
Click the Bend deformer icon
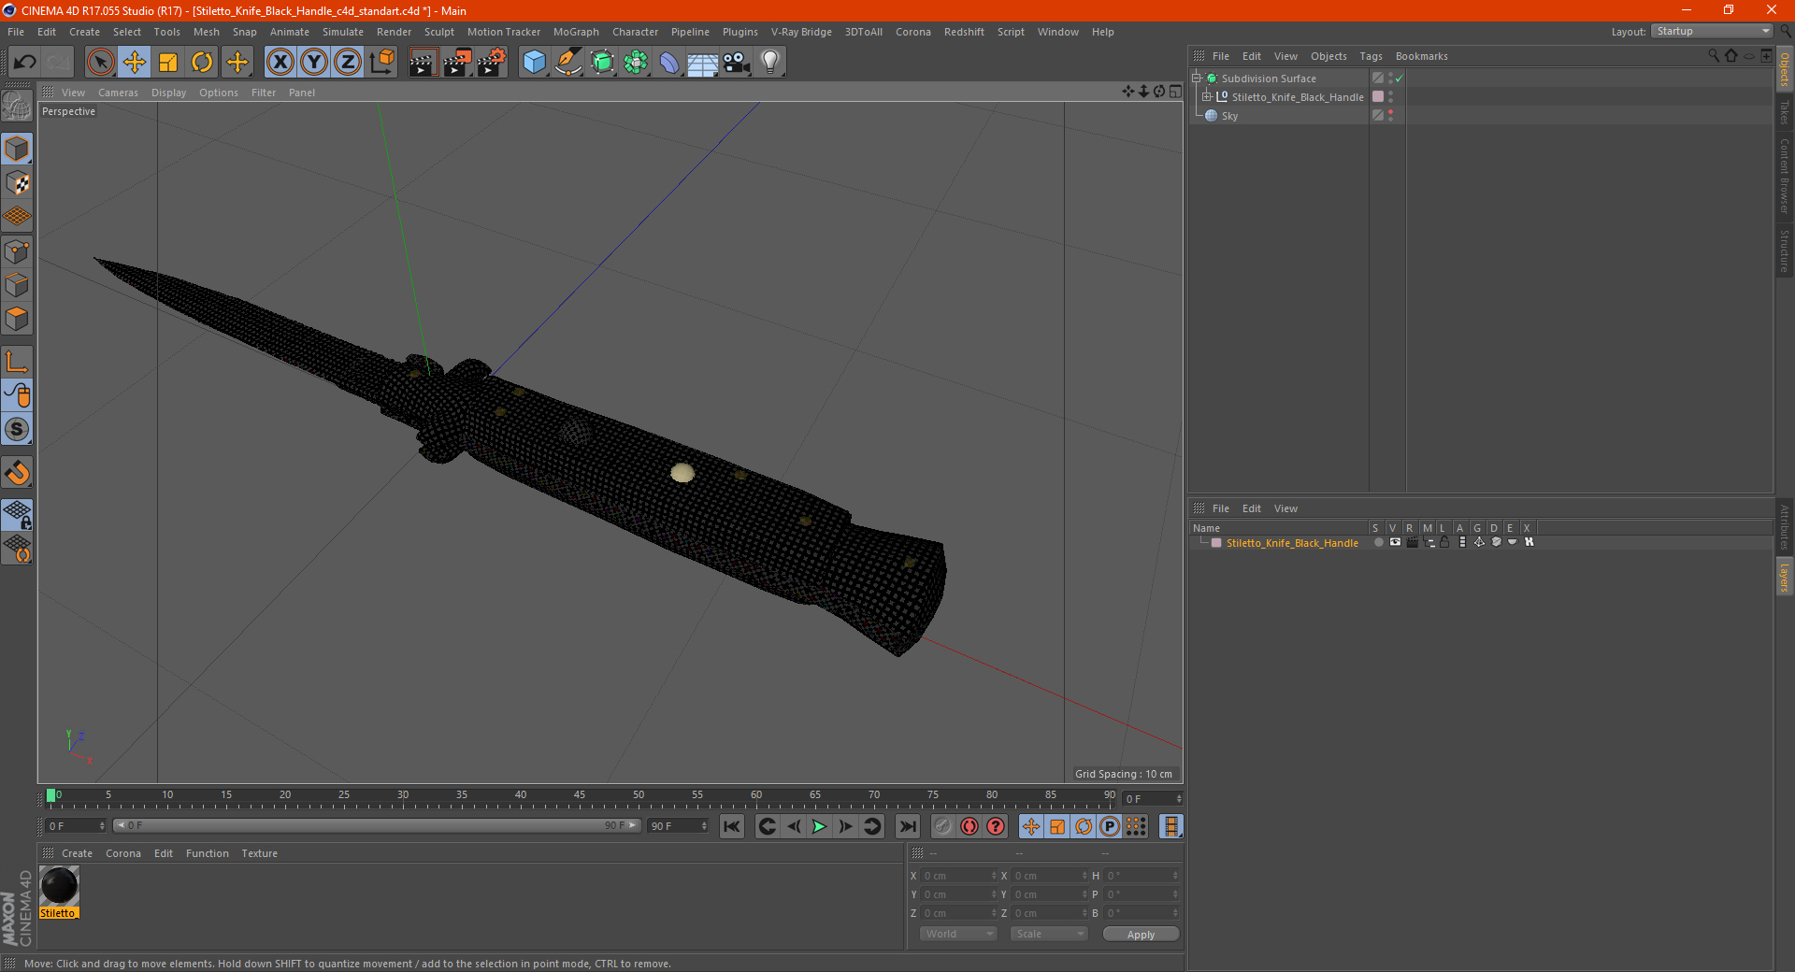tap(669, 63)
